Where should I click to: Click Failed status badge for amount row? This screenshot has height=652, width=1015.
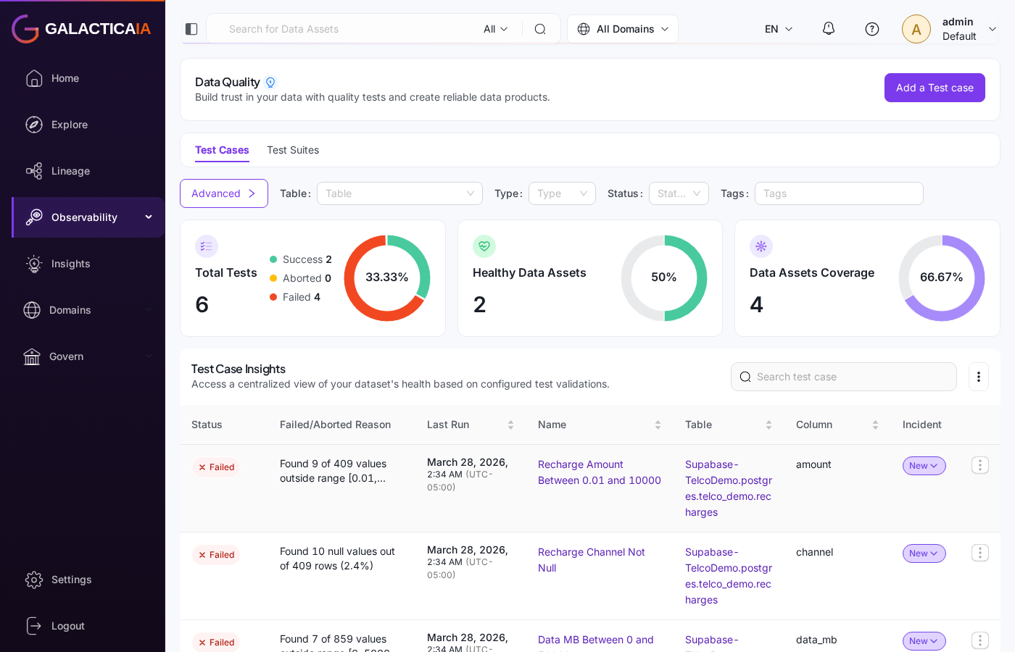[x=216, y=467]
